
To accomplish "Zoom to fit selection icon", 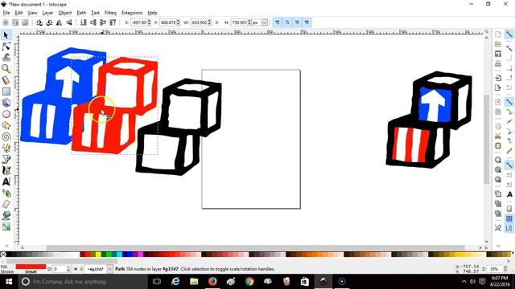I will point(498,160).
